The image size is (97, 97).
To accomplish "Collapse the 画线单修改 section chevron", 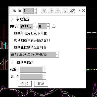I will point(12,62).
